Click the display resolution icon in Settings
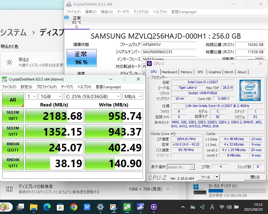Screen dimensions: 268x214 tap(9, 189)
